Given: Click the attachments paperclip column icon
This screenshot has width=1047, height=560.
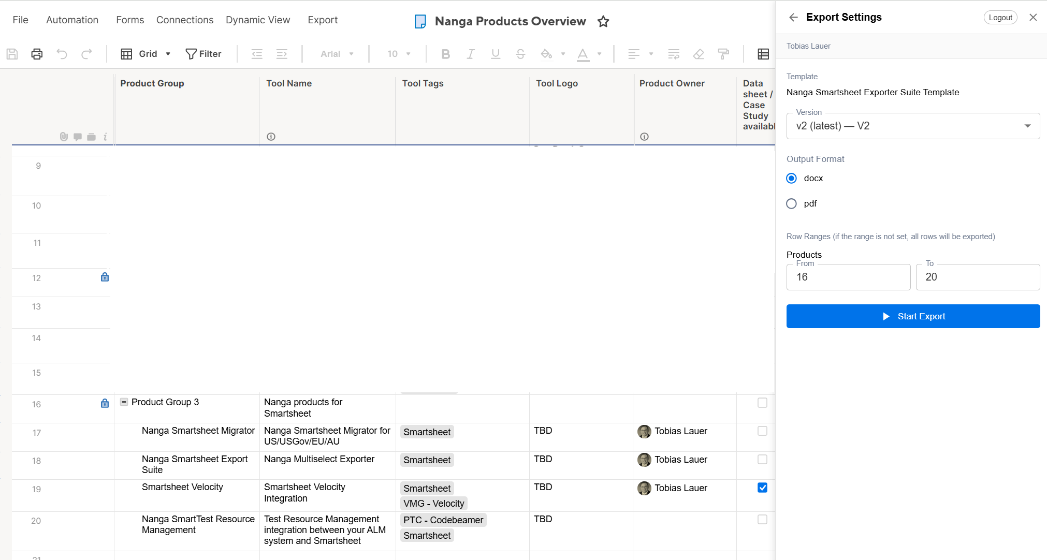Looking at the screenshot, I should pos(64,137).
